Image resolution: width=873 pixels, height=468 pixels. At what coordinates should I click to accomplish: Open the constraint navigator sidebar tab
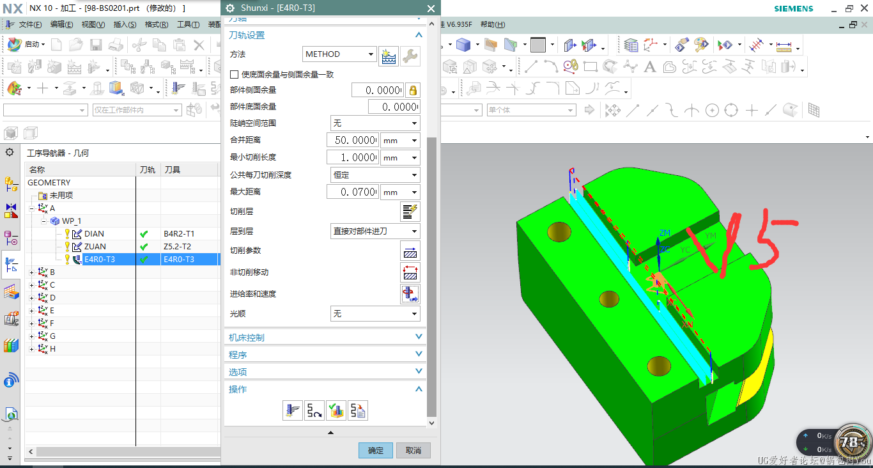point(11,210)
